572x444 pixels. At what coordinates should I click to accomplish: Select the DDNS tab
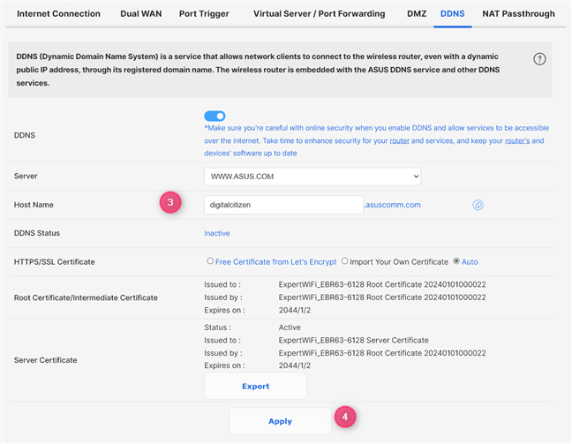452,14
